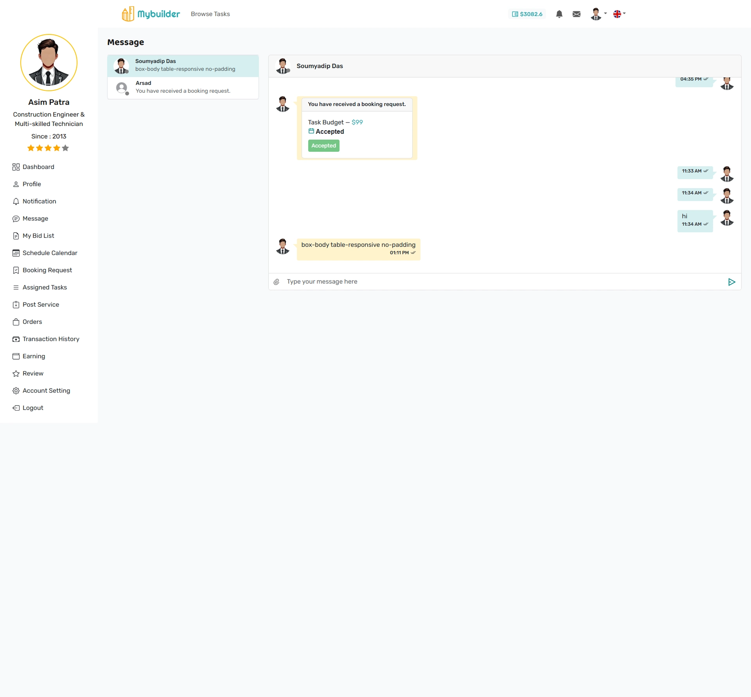This screenshot has width=751, height=697.
Task: Click the Account Setting gear icon
Action: click(16, 391)
